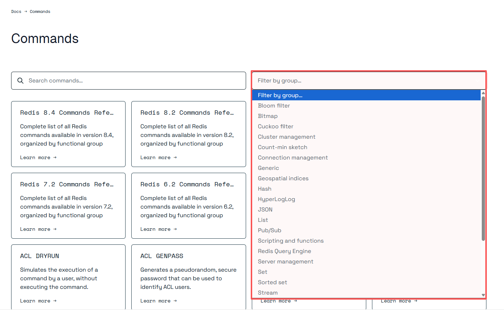
Task: Pick Server management from the list
Action: point(366,262)
